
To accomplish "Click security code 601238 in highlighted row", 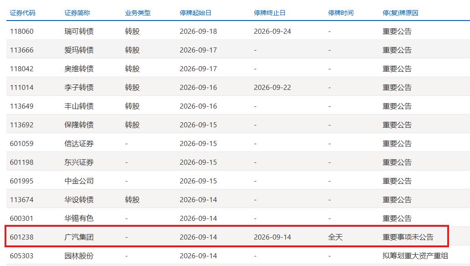I will point(21,237).
